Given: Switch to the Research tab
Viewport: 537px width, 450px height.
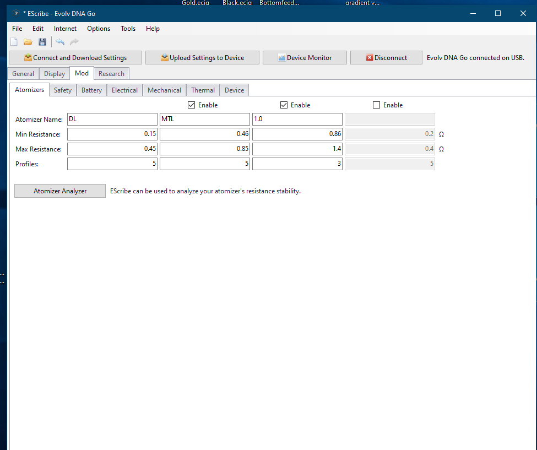Looking at the screenshot, I should (111, 74).
